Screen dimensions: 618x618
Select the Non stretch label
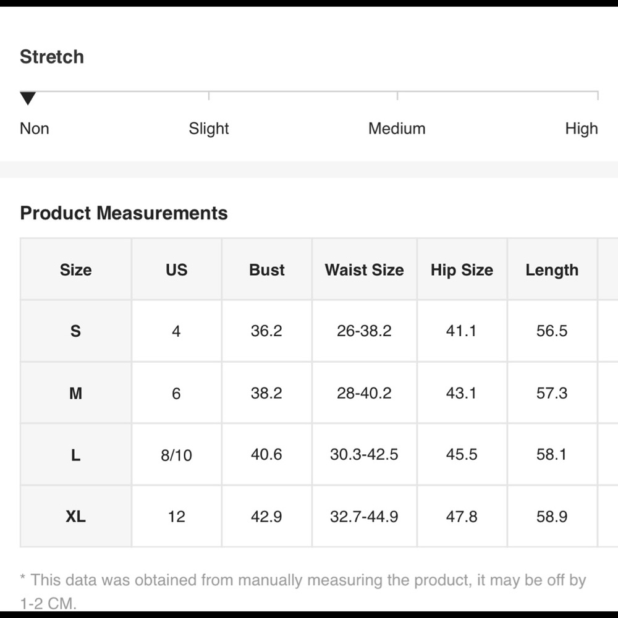[35, 129]
